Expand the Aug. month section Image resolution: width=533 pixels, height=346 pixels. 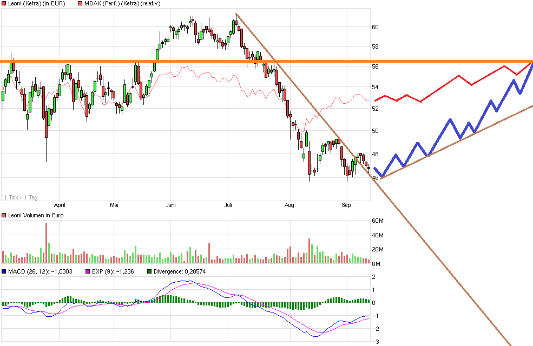(290, 205)
